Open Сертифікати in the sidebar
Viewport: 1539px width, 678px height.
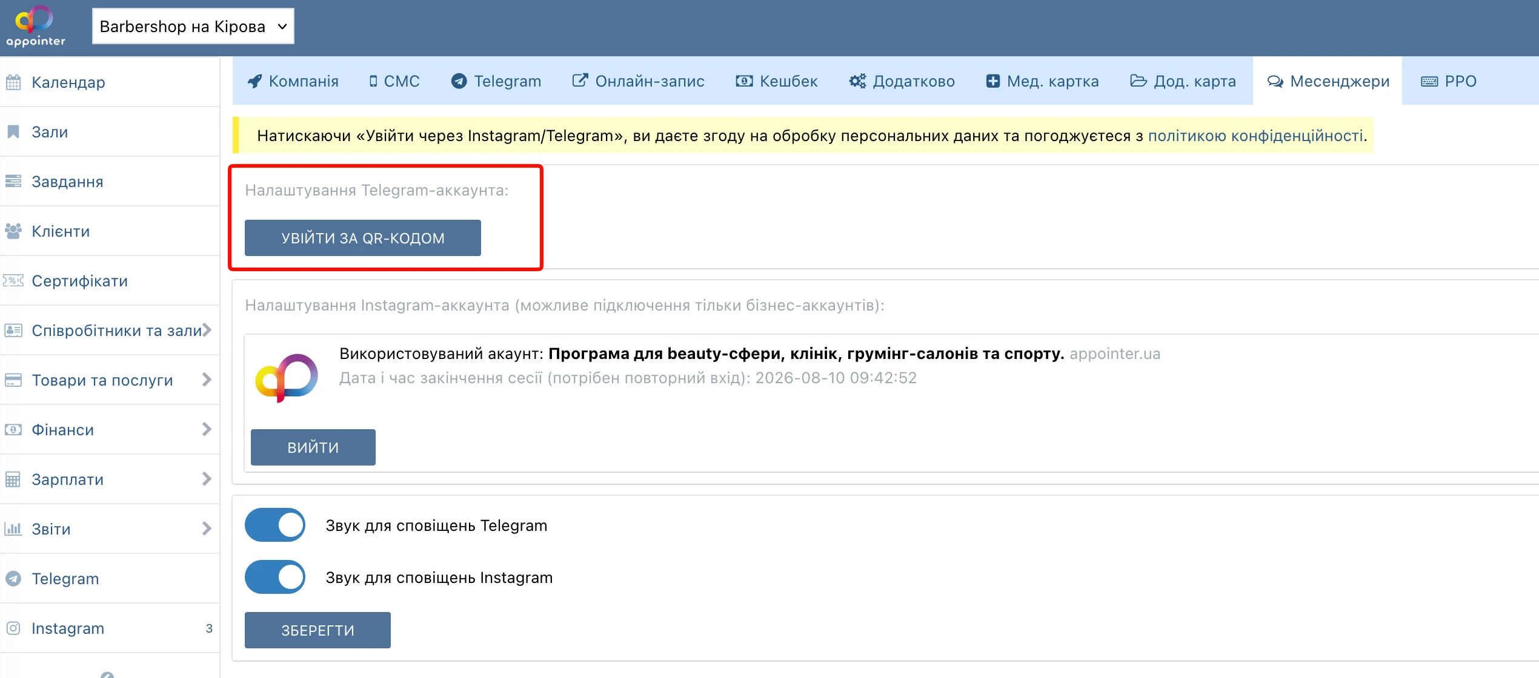click(x=110, y=281)
